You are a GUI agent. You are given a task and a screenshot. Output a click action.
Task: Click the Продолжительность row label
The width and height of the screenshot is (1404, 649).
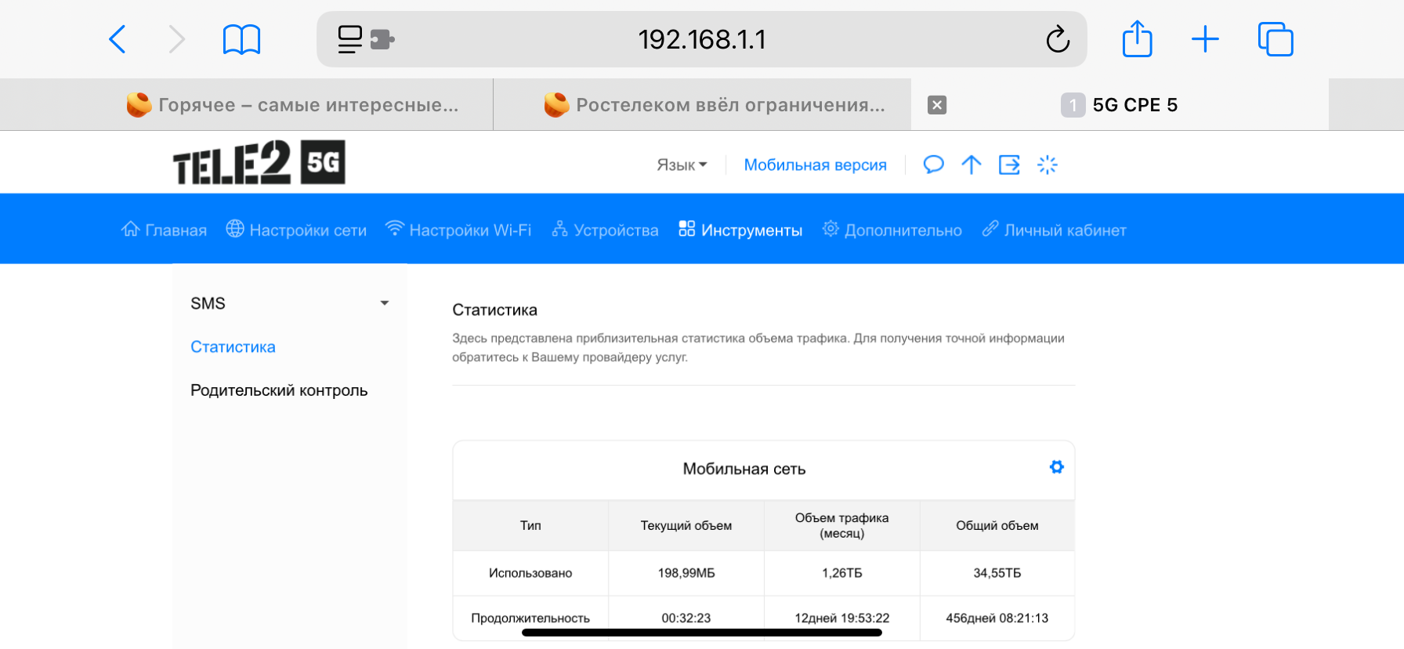(530, 618)
